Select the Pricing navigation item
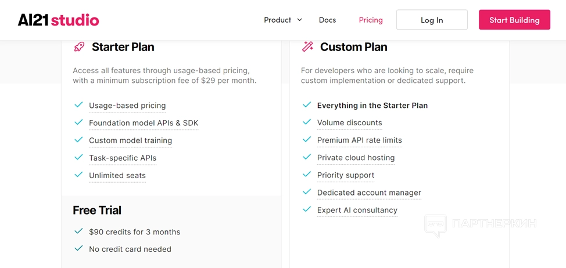Screen dimensions: 566x268 [x=371, y=20]
